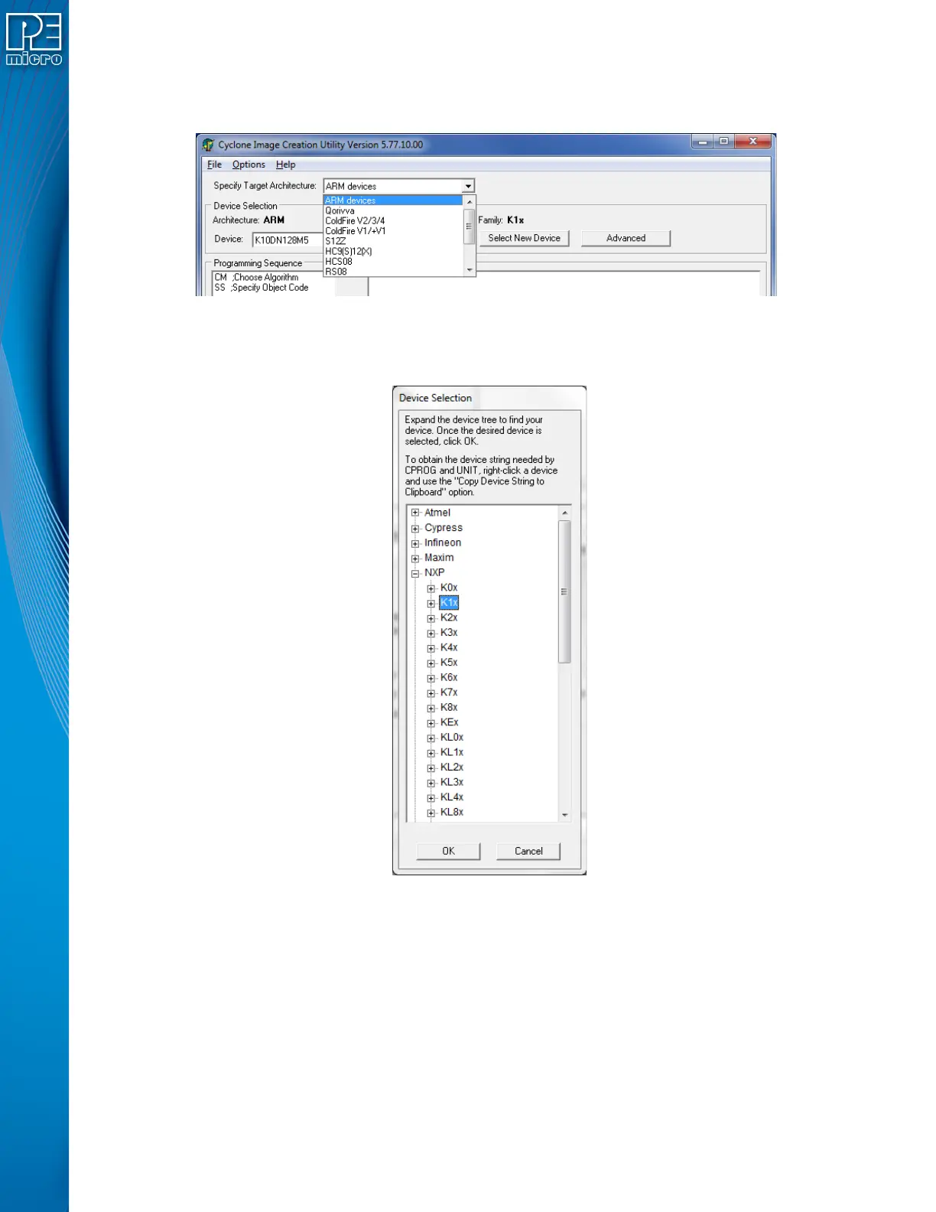This screenshot has height=1212, width=936.
Task: Select the highlighted K1x tree item
Action: (449, 603)
